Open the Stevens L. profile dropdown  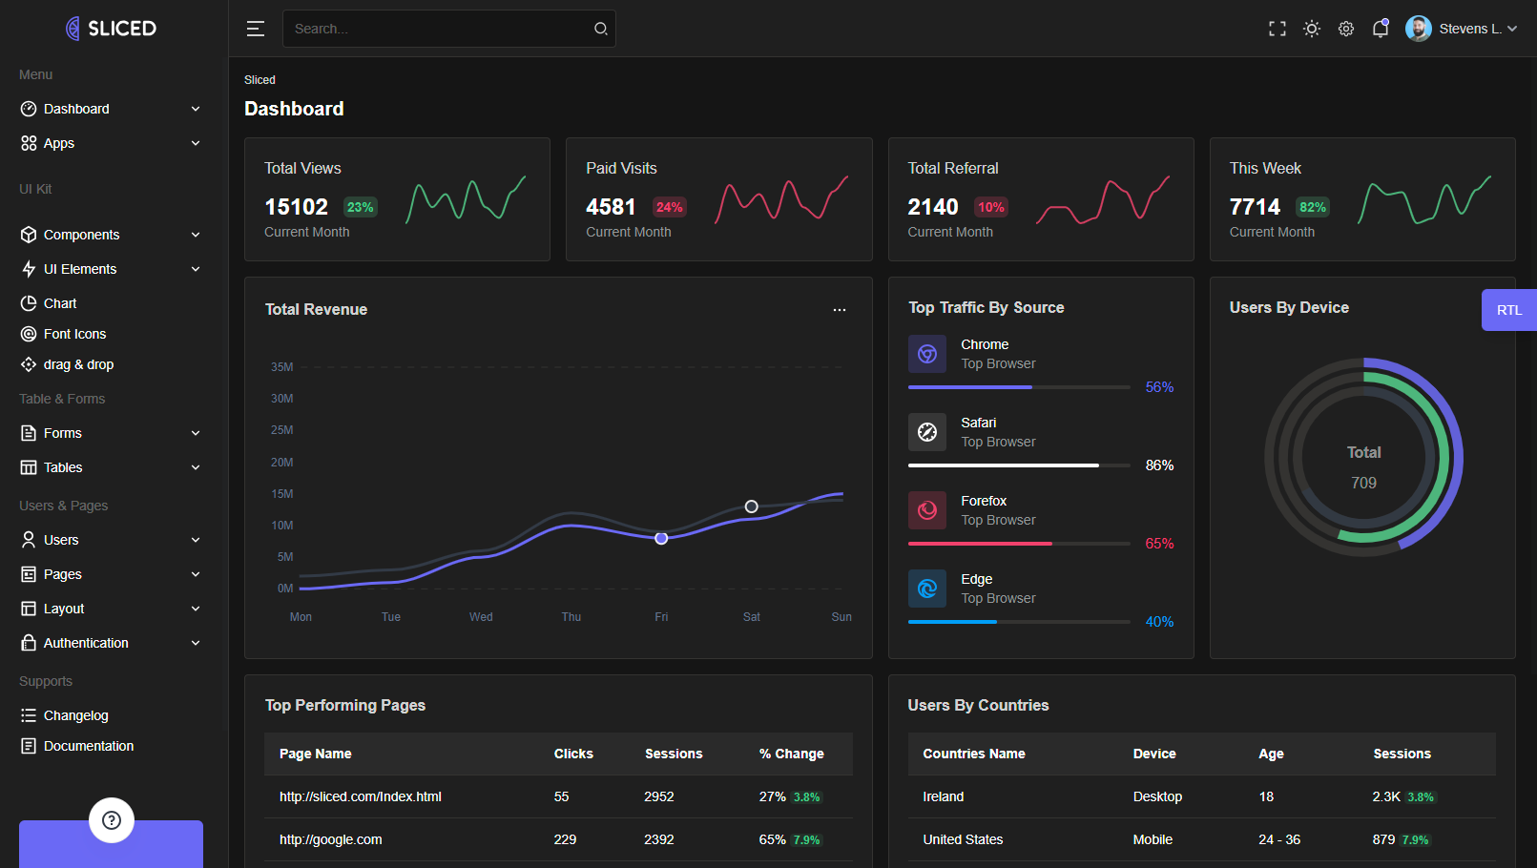tap(1461, 29)
